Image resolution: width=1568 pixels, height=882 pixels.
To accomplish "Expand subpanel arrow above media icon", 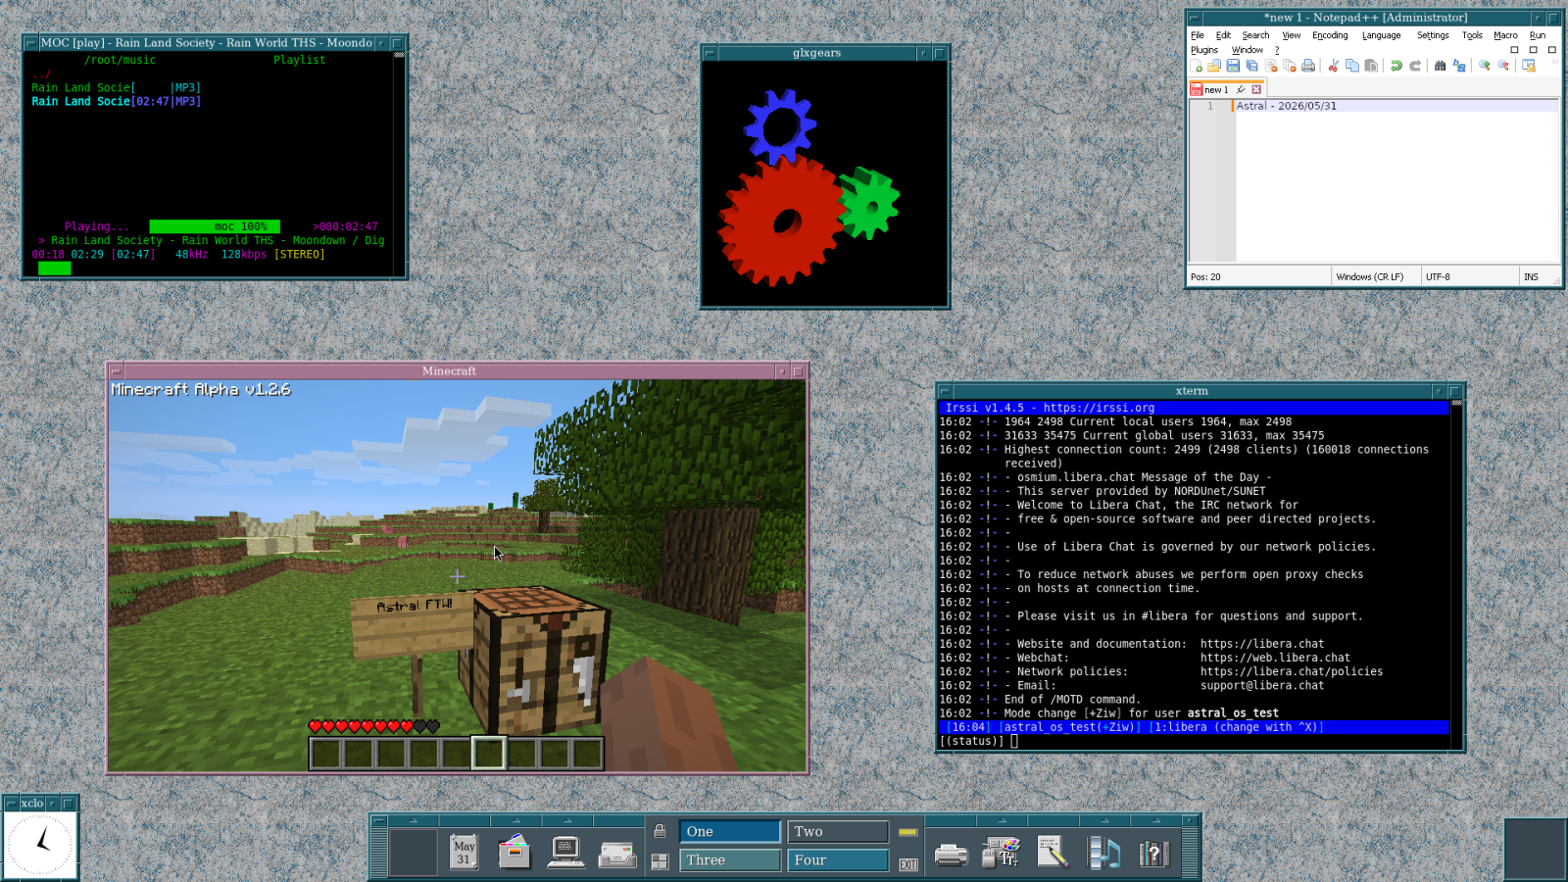I will (x=1104, y=820).
